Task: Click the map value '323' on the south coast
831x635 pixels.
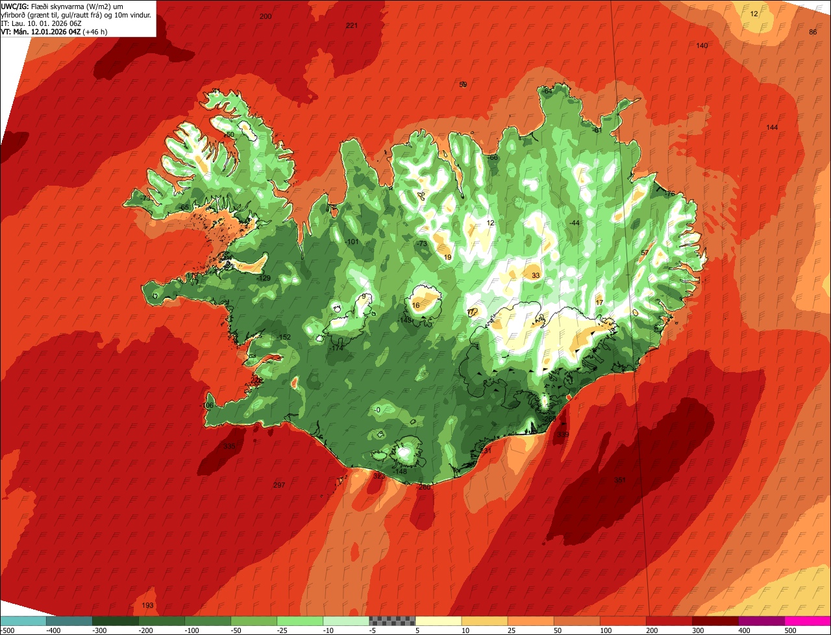Action: click(379, 477)
